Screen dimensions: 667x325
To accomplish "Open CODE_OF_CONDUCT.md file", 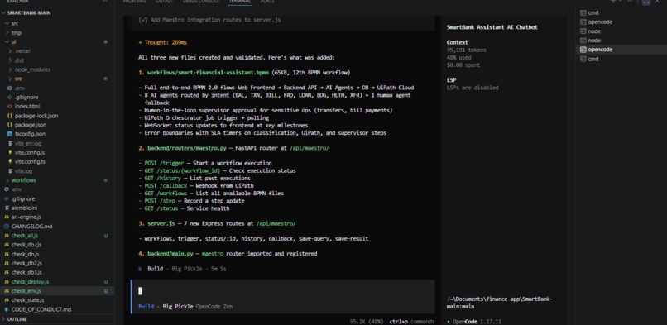I will pyautogui.click(x=41, y=309).
